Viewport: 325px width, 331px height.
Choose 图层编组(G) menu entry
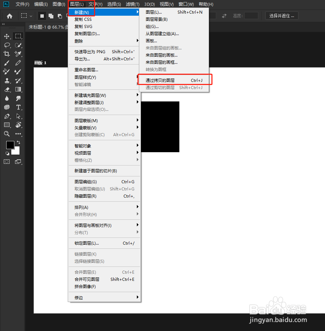tap(104, 182)
